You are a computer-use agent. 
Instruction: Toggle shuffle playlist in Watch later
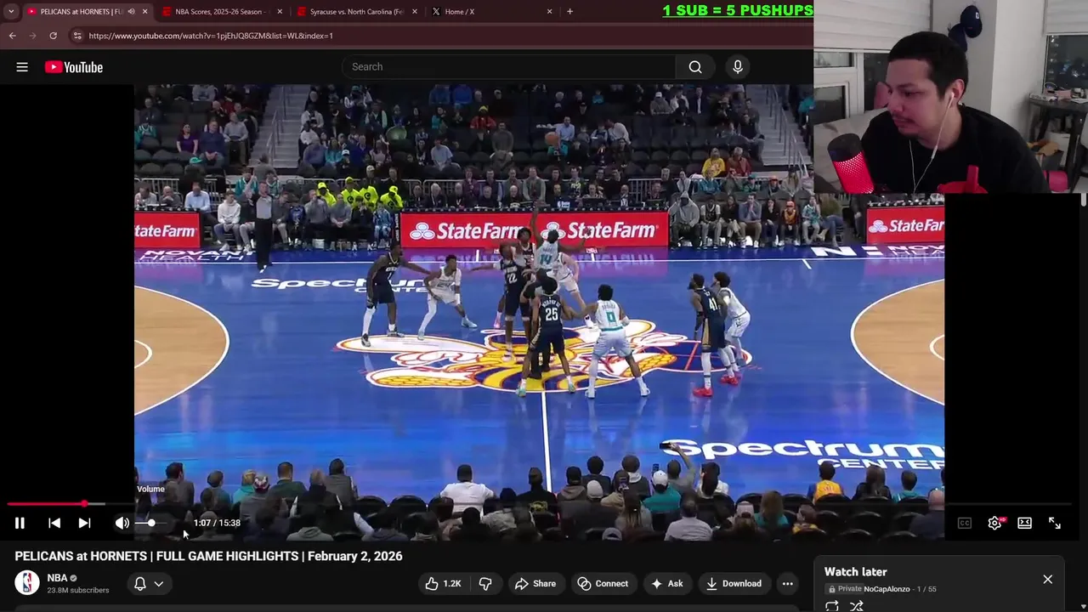click(857, 605)
